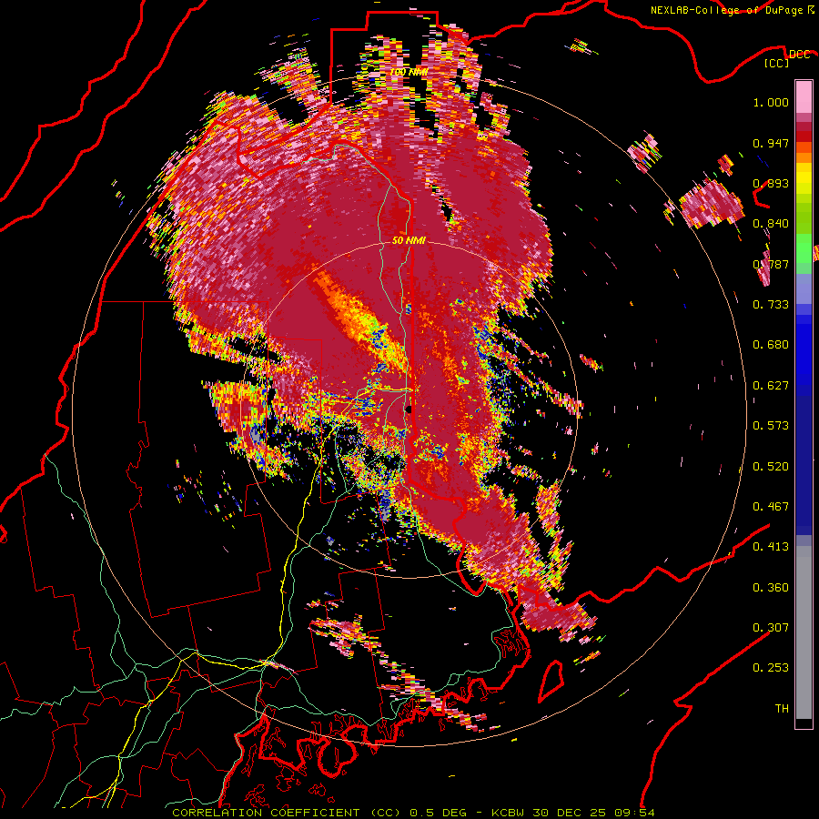Click the 0.893 color scale value
This screenshot has width=819, height=819.
pos(771,183)
